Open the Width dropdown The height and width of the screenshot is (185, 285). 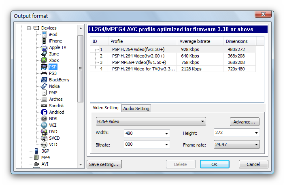[x=166, y=134]
